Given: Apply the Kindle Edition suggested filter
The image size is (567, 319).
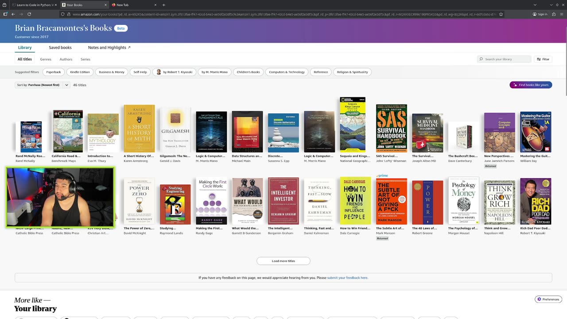Looking at the screenshot, I should point(80,72).
